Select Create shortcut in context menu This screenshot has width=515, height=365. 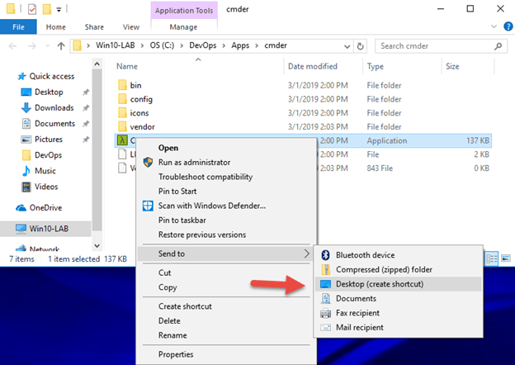[185, 306]
